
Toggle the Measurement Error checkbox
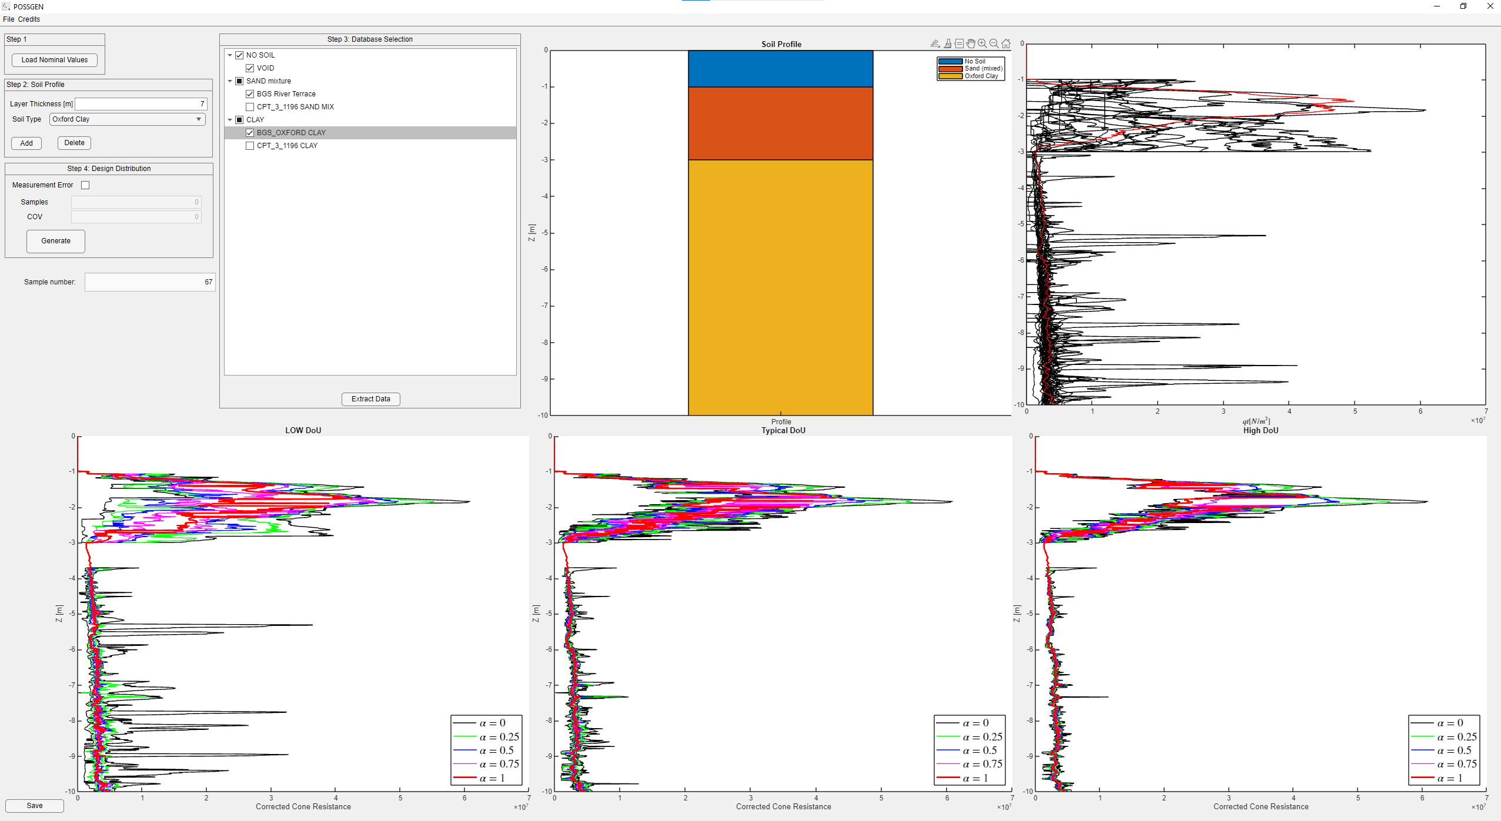point(85,185)
